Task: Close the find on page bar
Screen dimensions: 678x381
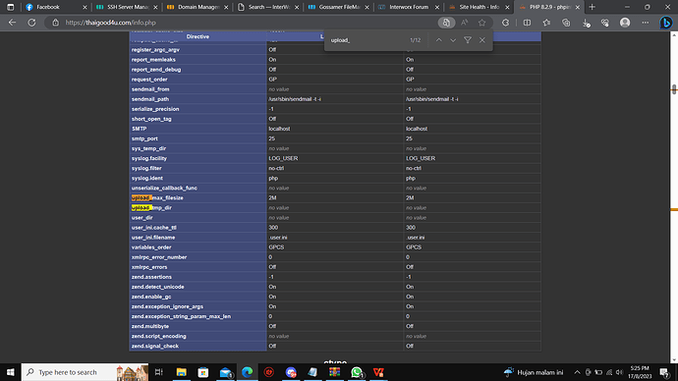Action: (482, 40)
